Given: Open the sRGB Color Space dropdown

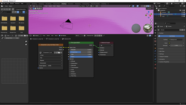Looking at the screenshot, I should coord(55,66).
